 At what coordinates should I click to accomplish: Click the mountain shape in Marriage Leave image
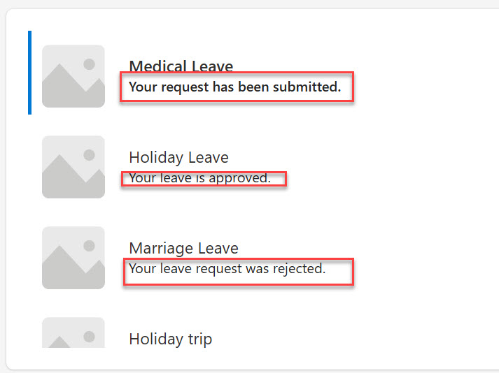pos(62,270)
